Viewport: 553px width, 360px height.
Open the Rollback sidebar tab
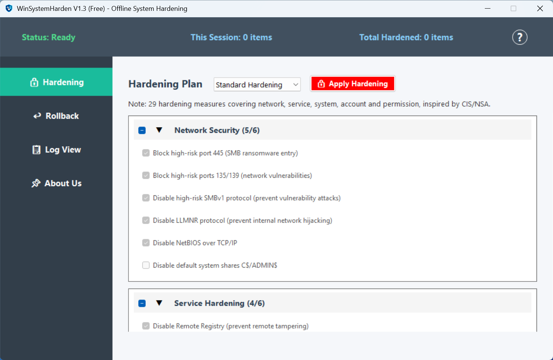click(x=56, y=116)
